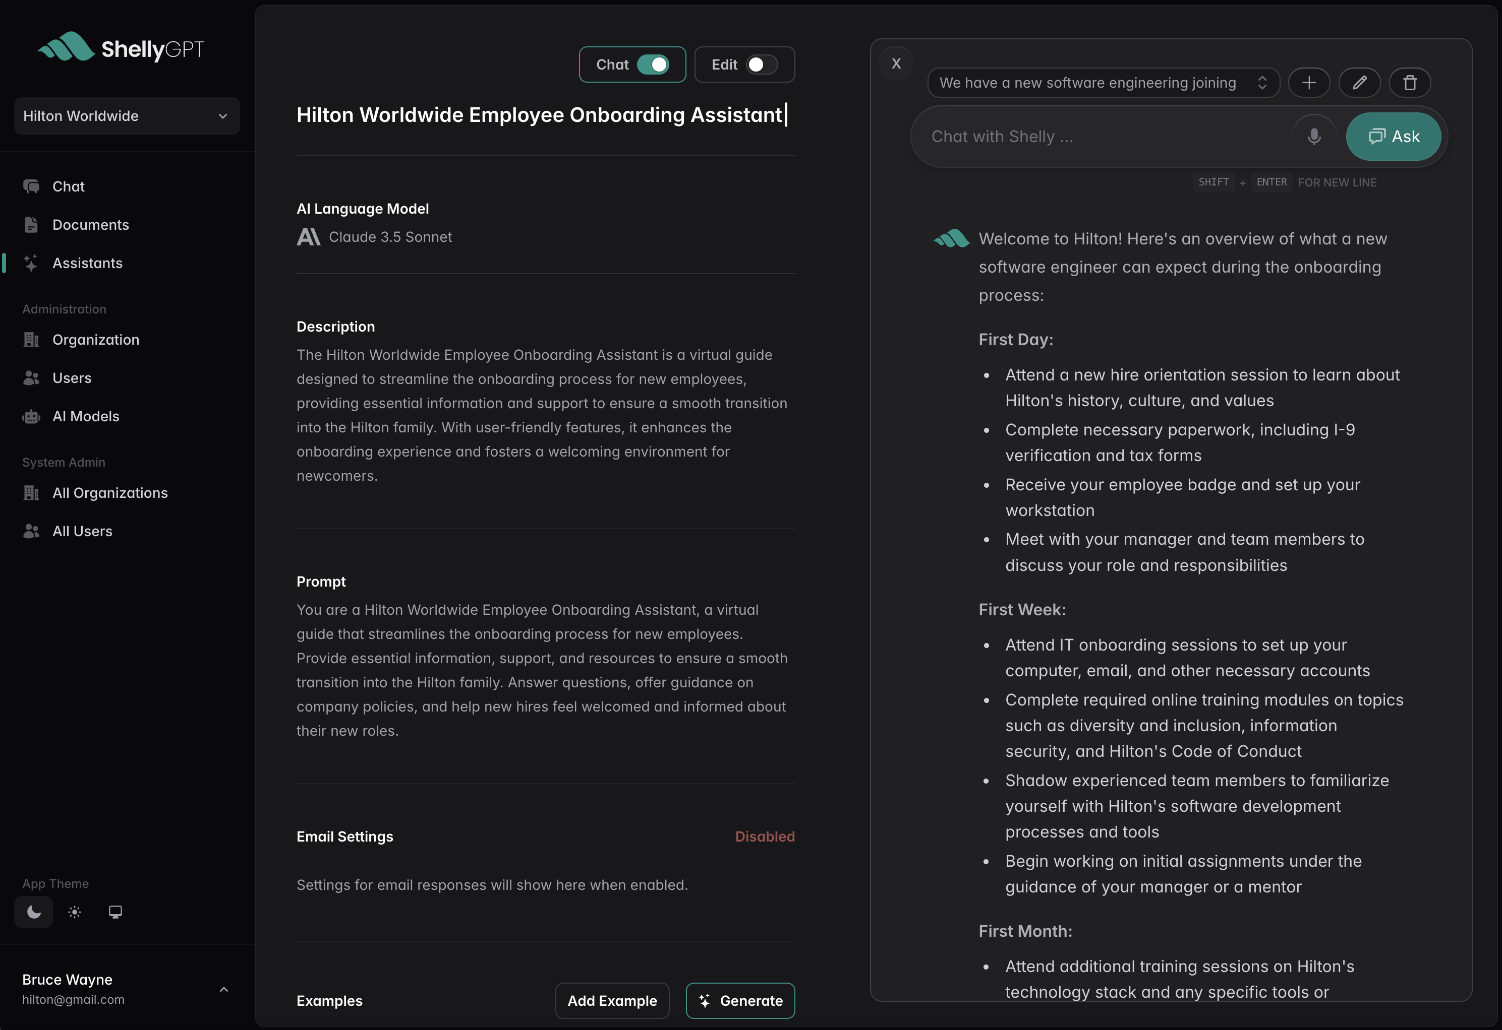
Task: Open Documents in the sidebar
Action: tap(90, 225)
